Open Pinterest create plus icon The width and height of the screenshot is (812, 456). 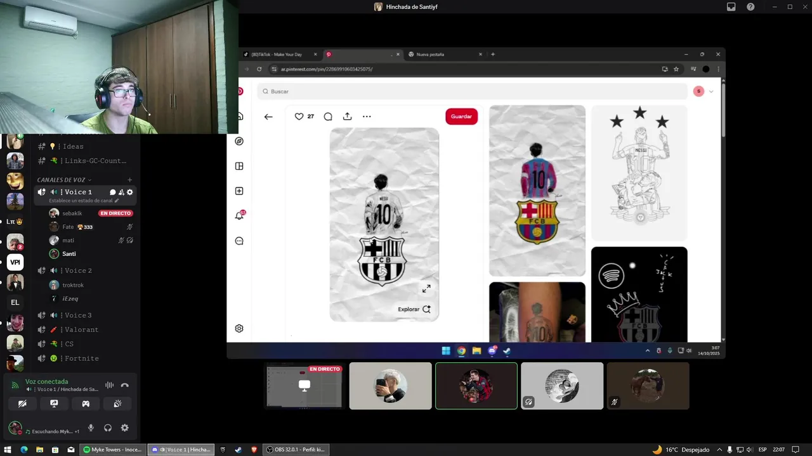pyautogui.click(x=239, y=191)
